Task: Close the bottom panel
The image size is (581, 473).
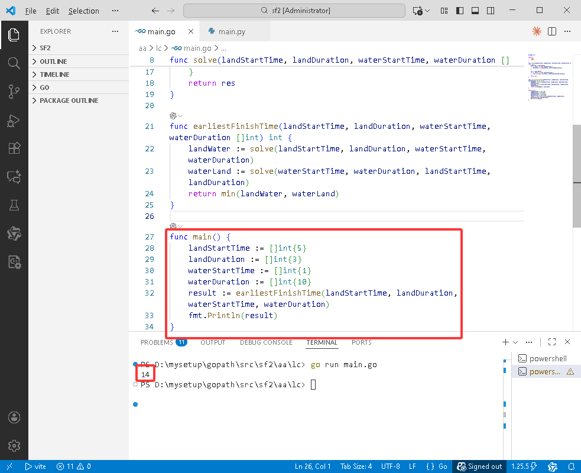Action: (x=567, y=342)
